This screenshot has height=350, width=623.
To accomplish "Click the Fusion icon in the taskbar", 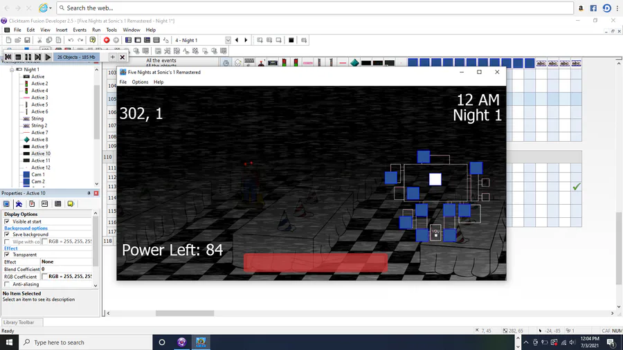I will [181, 342].
